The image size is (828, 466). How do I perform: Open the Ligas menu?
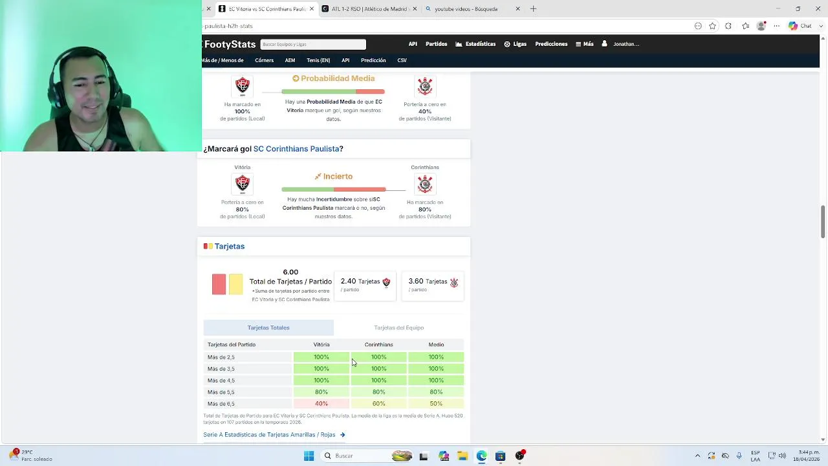(515, 44)
